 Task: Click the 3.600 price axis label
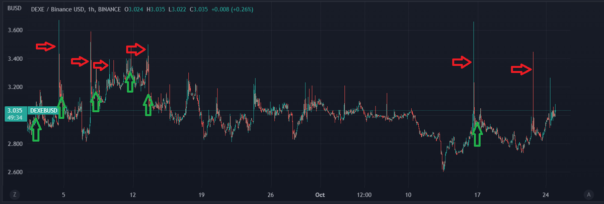tap(14, 31)
